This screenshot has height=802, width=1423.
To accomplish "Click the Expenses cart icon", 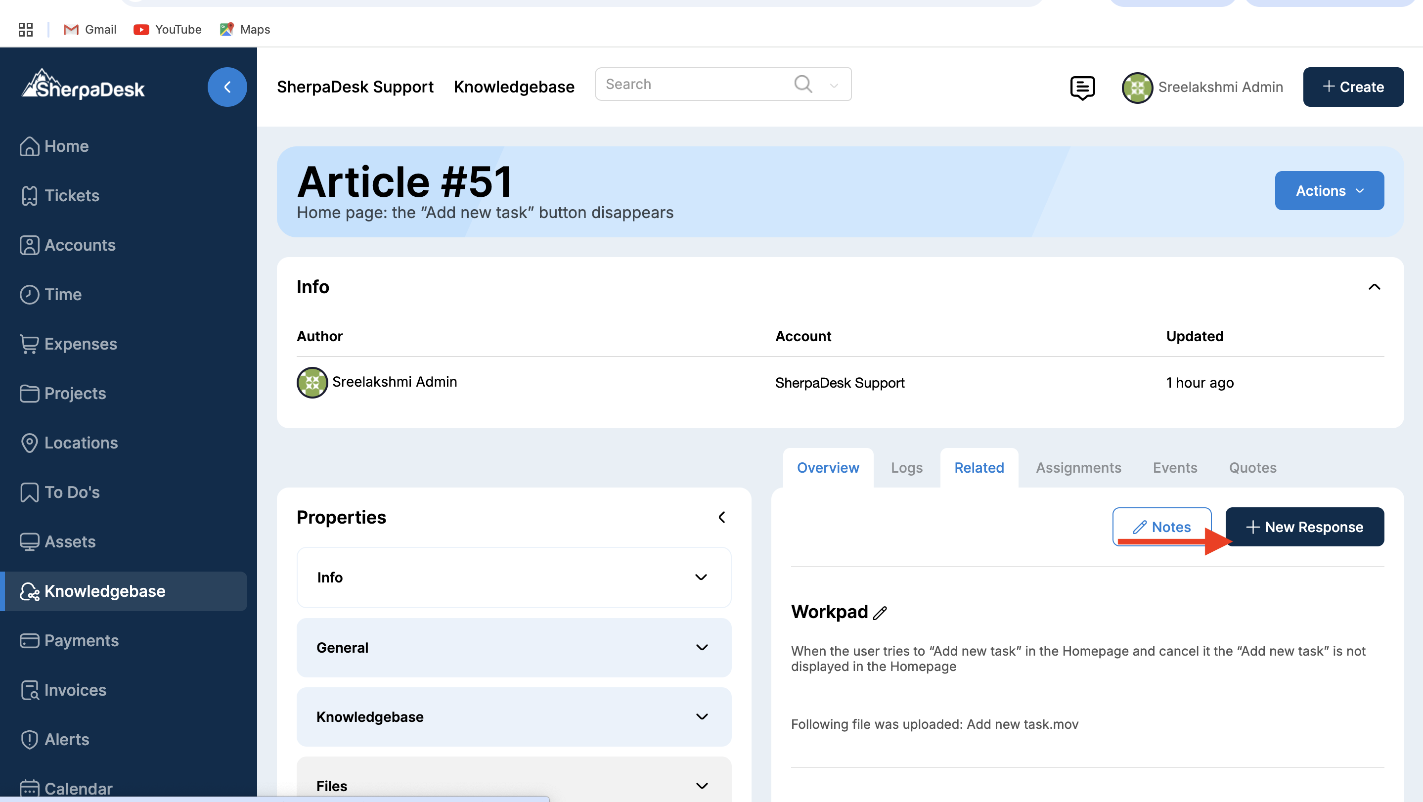I will (29, 344).
